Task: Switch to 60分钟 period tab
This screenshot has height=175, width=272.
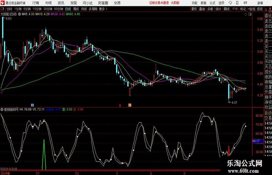Action: (58, 9)
